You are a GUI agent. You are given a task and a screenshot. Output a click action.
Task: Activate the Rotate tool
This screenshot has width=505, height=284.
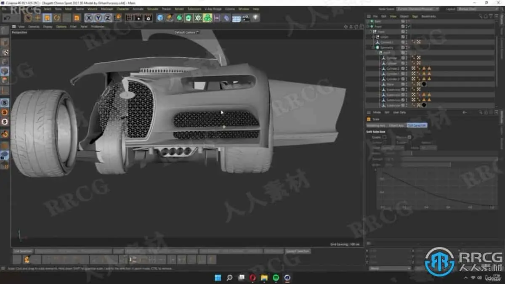(57, 18)
